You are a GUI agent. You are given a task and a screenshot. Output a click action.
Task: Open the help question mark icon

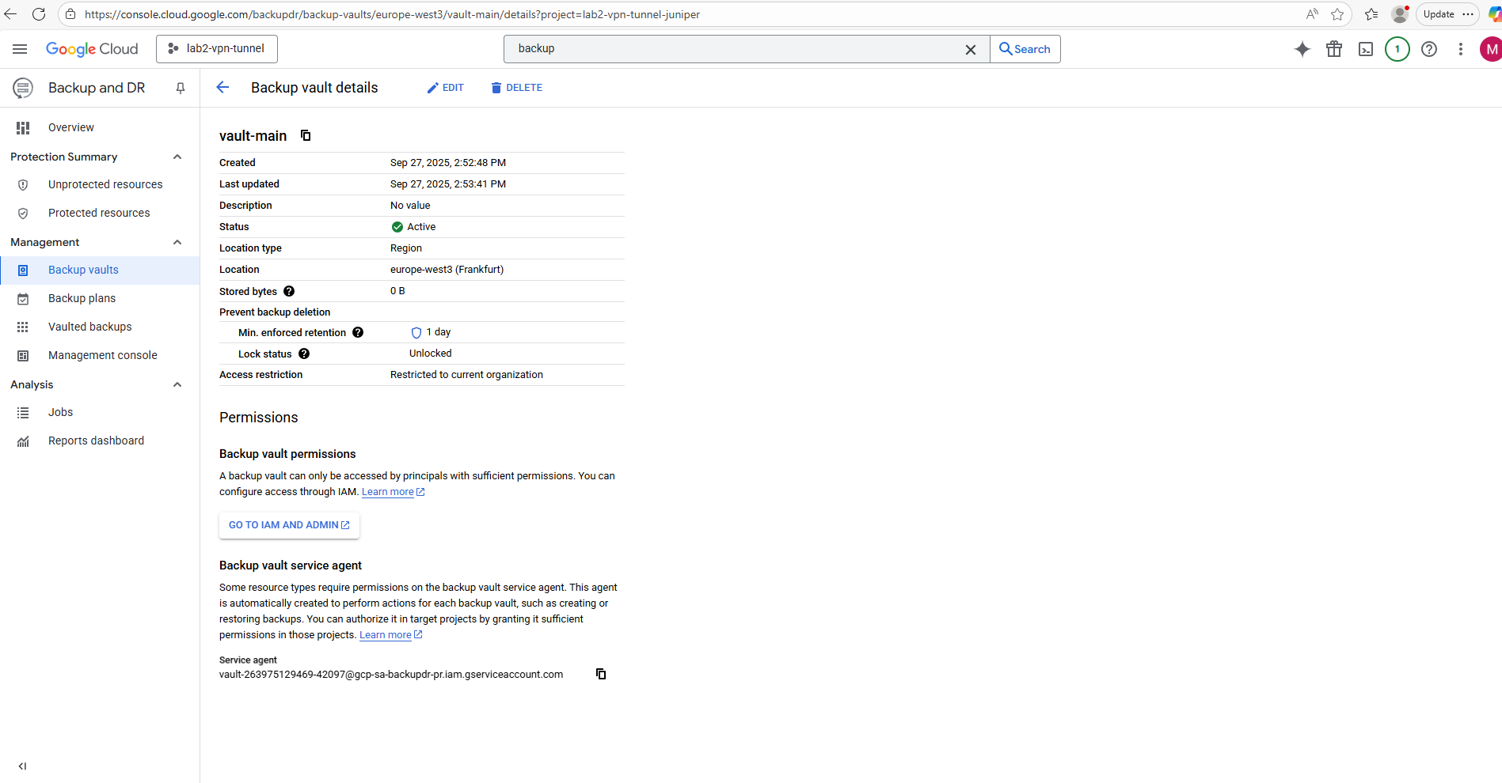1429,49
